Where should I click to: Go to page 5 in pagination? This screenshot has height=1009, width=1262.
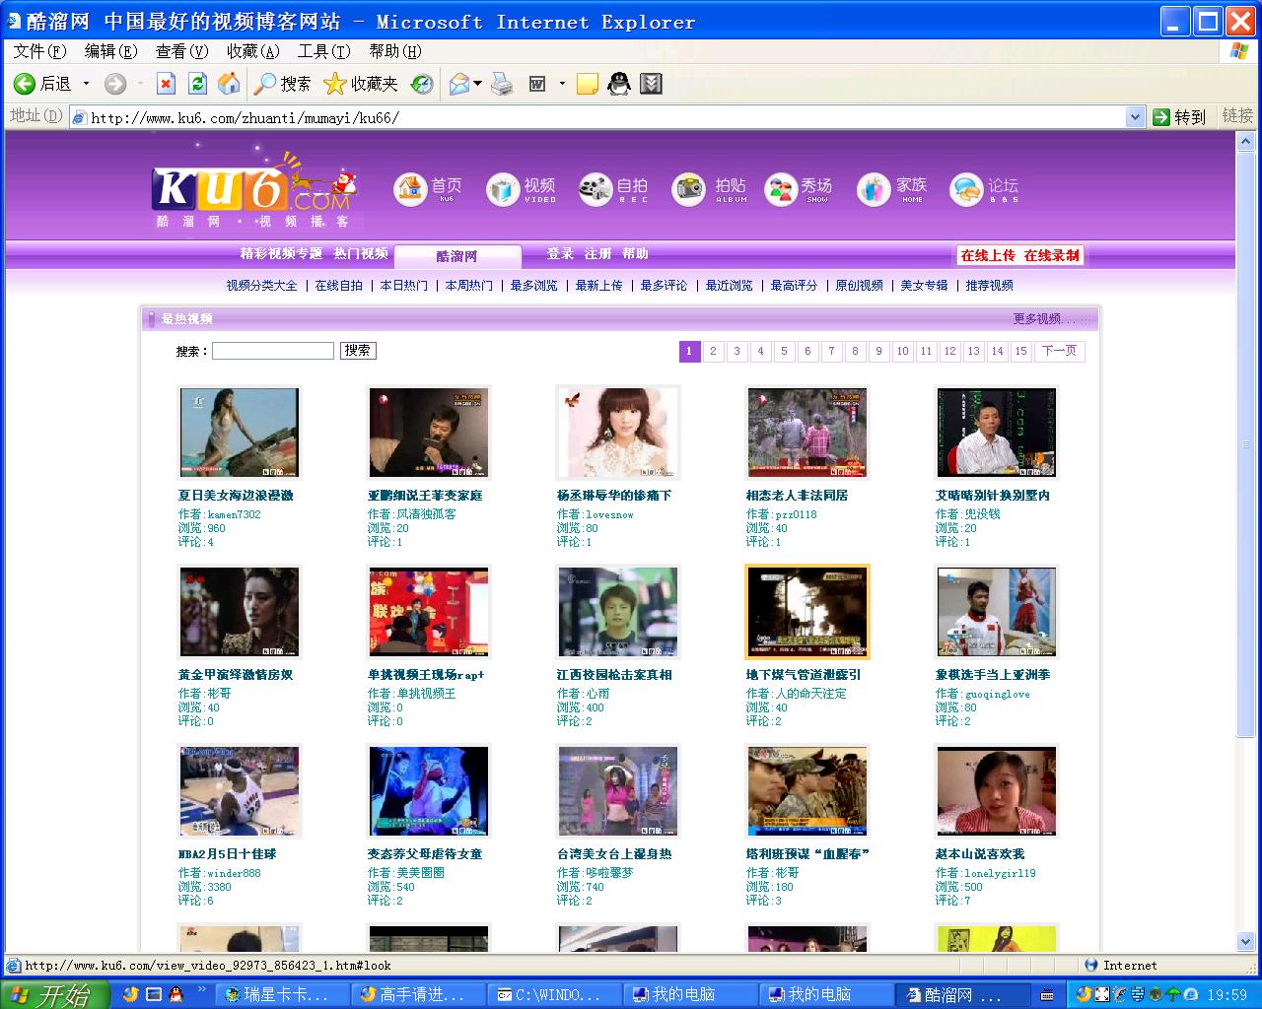pos(784,351)
